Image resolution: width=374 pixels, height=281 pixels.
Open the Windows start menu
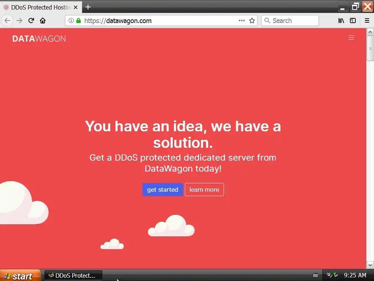point(20,276)
